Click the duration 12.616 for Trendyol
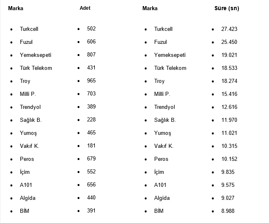The width and height of the screenshot is (269, 223). pos(229,107)
